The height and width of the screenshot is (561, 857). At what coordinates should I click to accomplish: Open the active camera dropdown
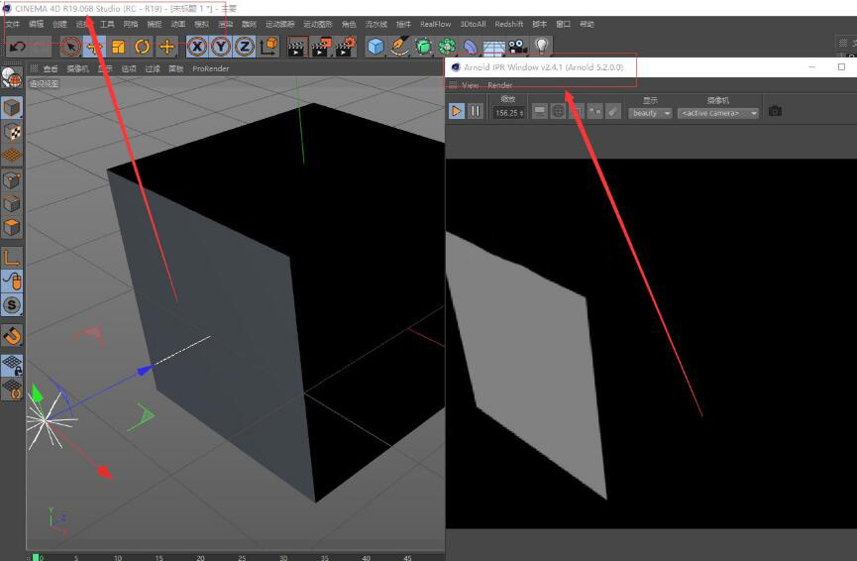coord(717,113)
